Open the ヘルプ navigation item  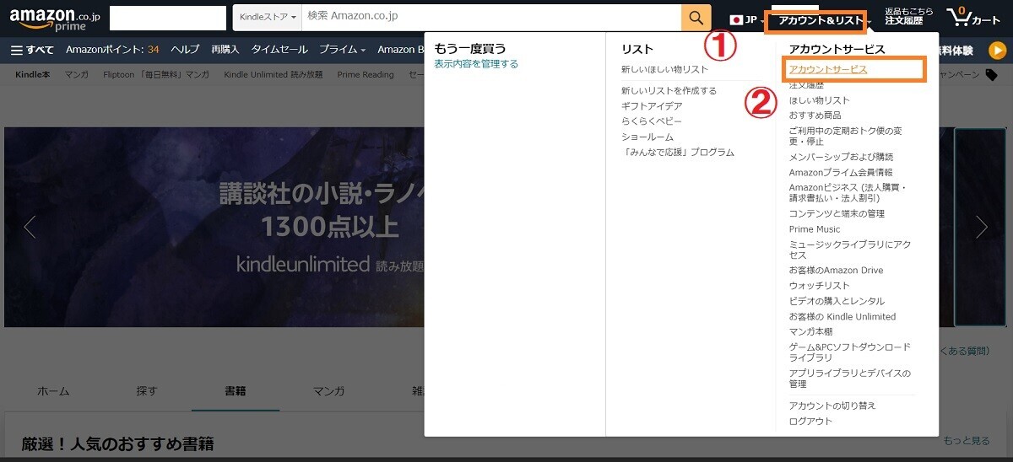pos(185,50)
